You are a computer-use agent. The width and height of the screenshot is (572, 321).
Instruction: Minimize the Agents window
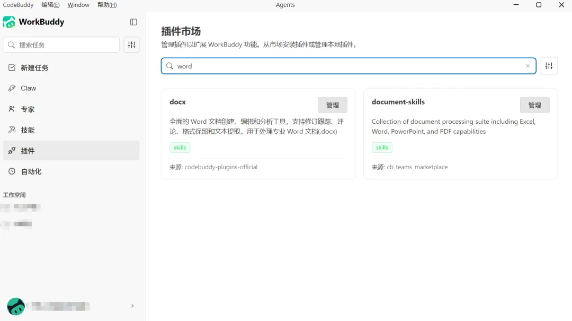(516, 5)
